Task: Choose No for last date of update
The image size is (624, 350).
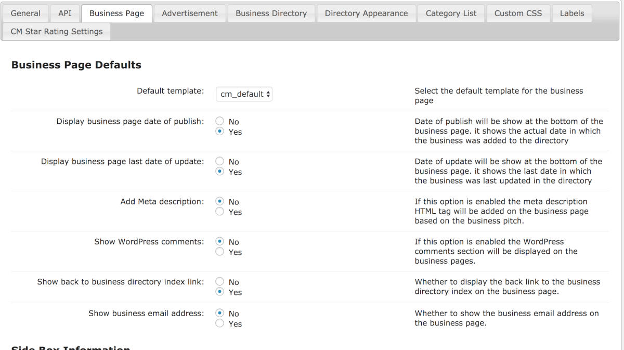Action: (220, 161)
